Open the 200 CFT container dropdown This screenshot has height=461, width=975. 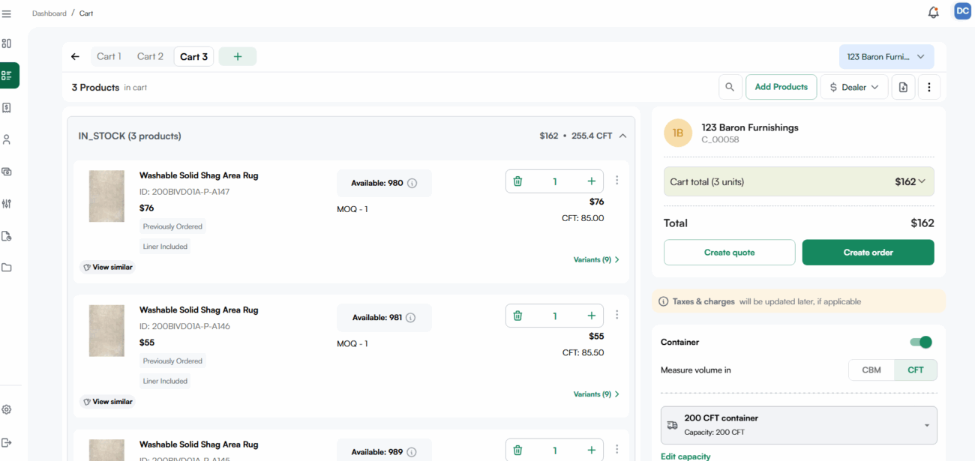click(798, 425)
